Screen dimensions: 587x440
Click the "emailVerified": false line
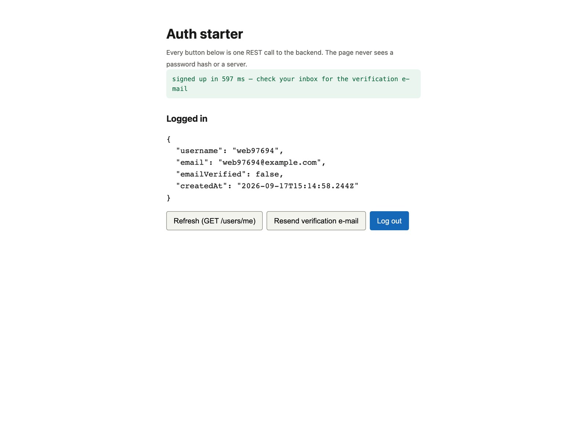230,174
